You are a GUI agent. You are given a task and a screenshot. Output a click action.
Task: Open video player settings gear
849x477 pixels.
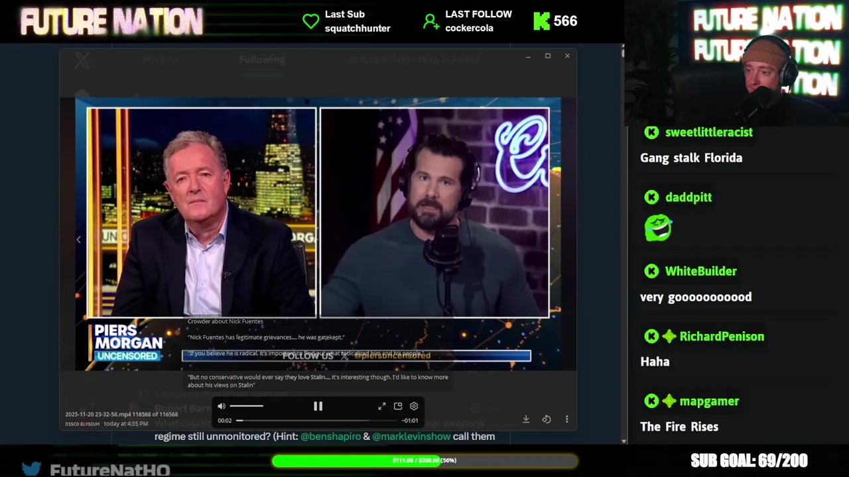click(x=414, y=406)
